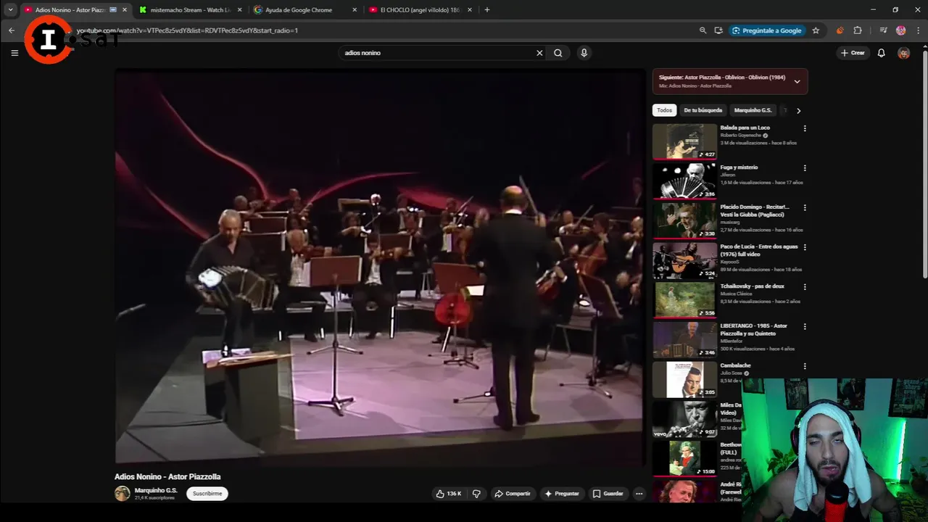Open options for Paco de Lucia video
928x522 pixels.
(x=805, y=247)
